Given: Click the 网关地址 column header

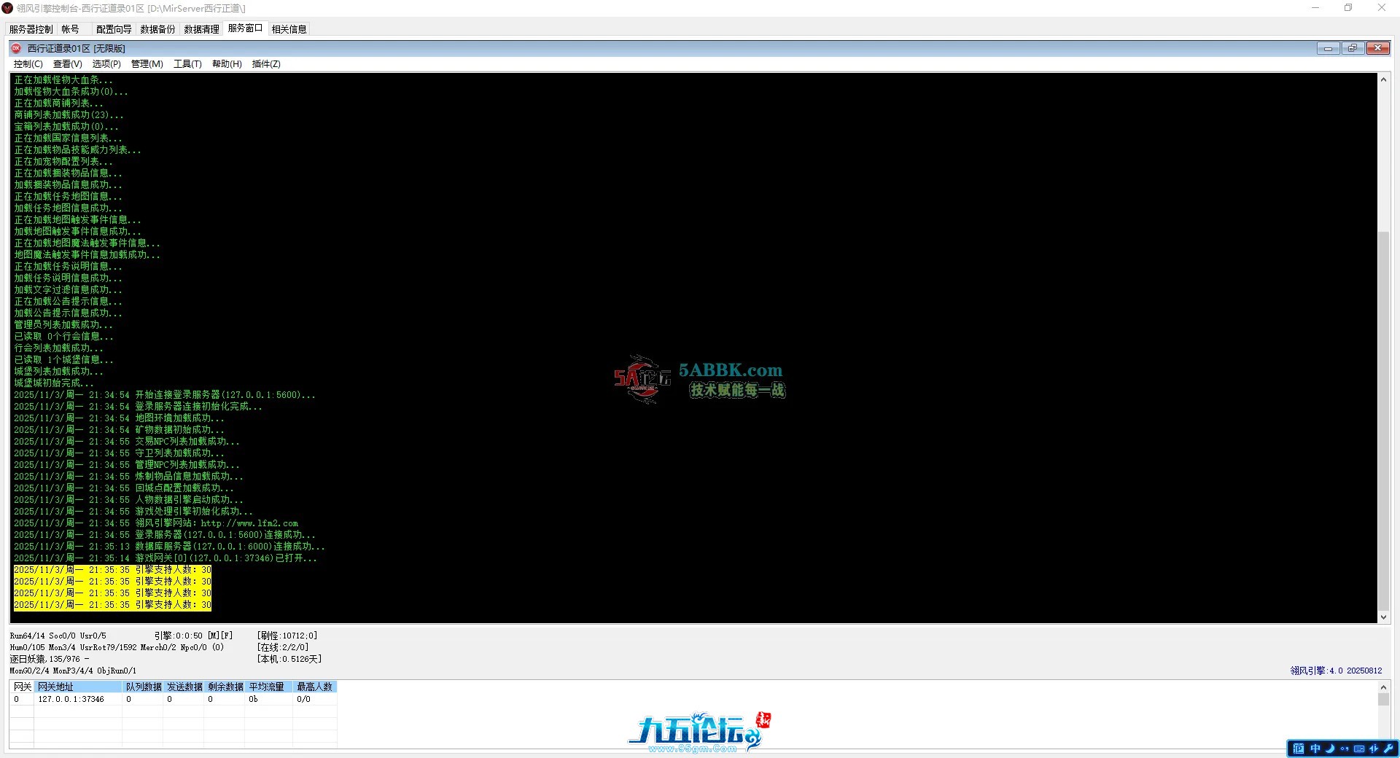Looking at the screenshot, I should 78,687.
